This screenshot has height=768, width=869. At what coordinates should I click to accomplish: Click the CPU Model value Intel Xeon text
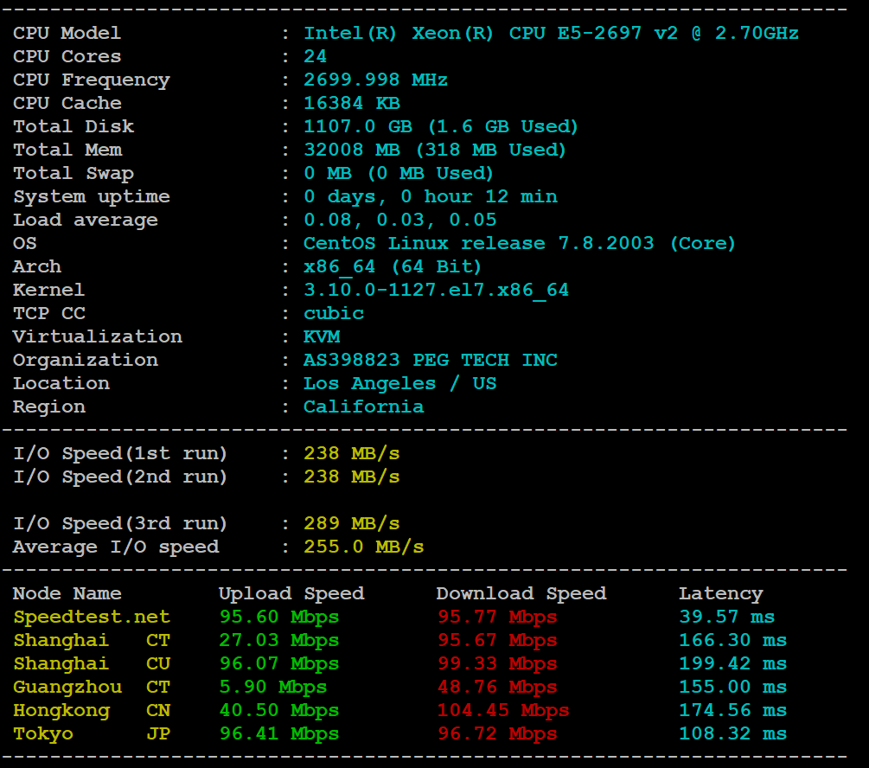[x=550, y=34]
